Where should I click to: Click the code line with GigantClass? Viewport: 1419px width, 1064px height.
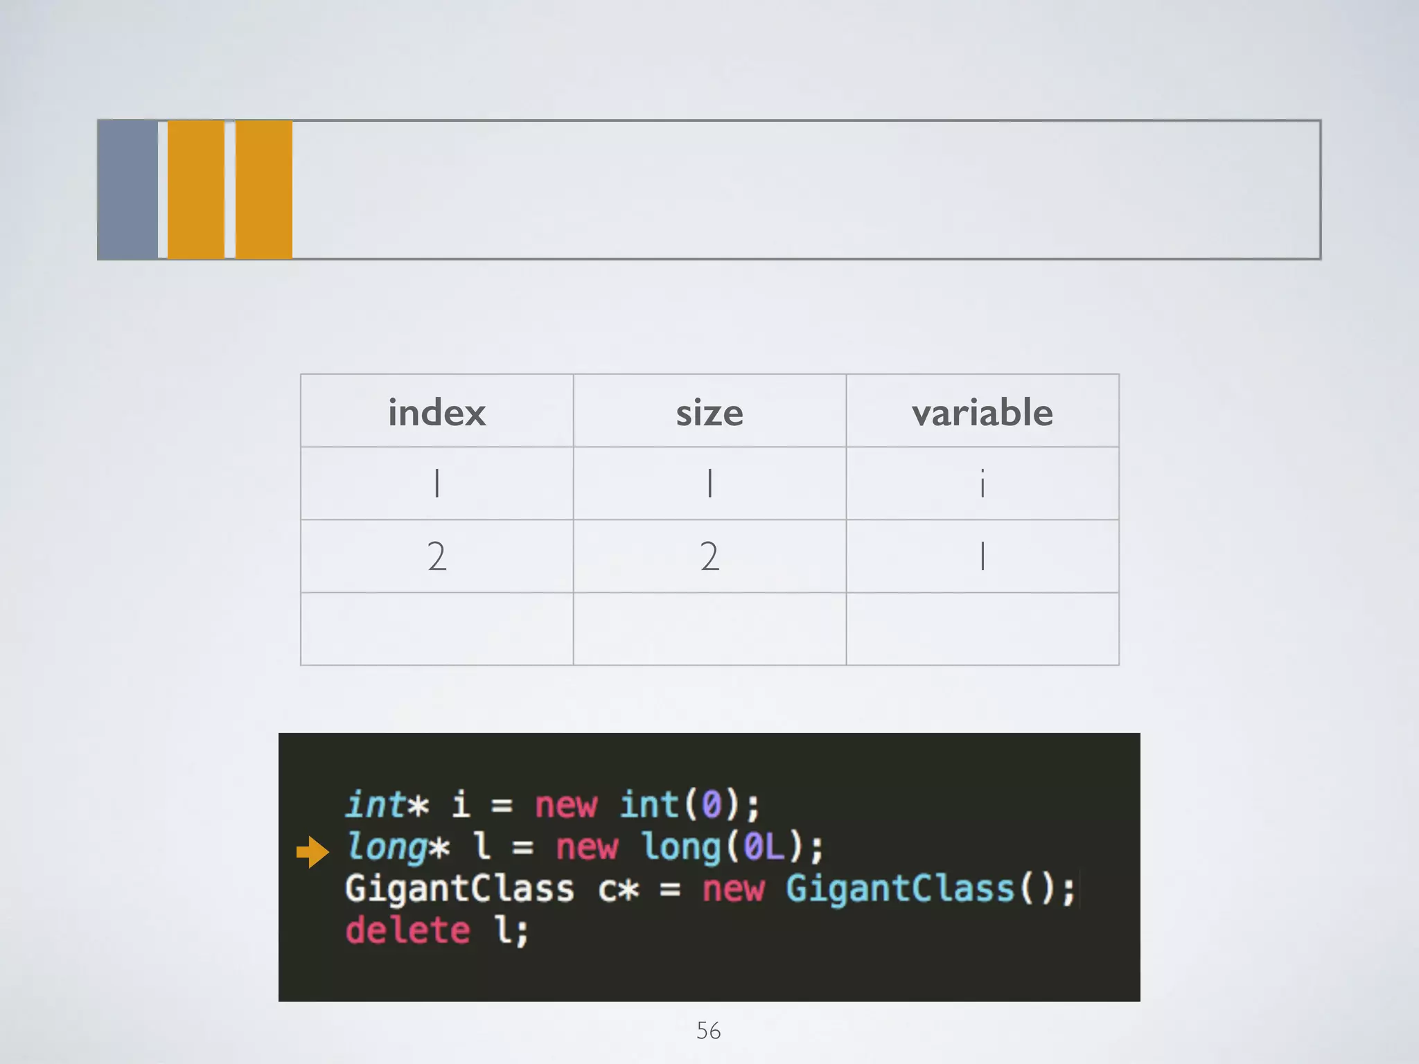[710, 888]
